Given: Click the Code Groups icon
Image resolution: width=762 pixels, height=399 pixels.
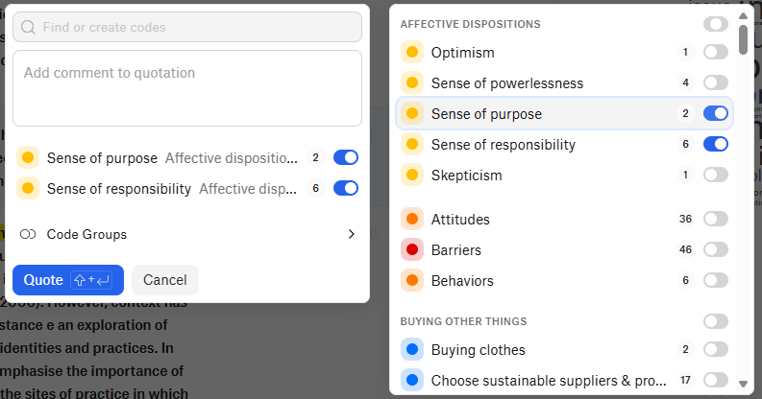Looking at the screenshot, I should pos(27,234).
